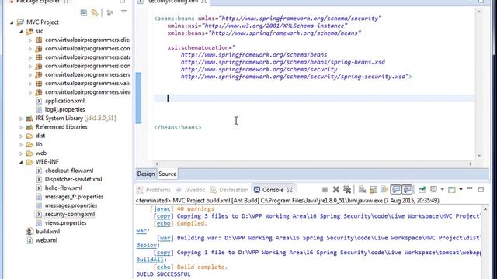
Task: Click the Clear Console icon
Action: click(x=362, y=190)
